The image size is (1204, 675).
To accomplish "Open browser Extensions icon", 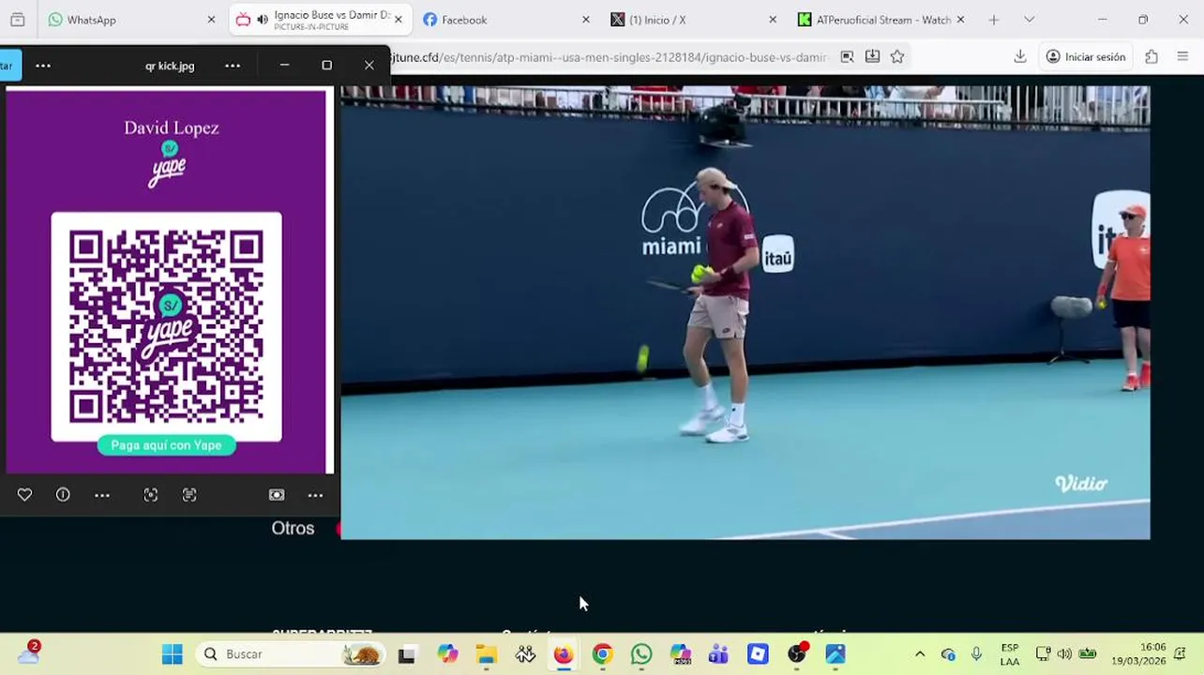I will tap(1151, 57).
